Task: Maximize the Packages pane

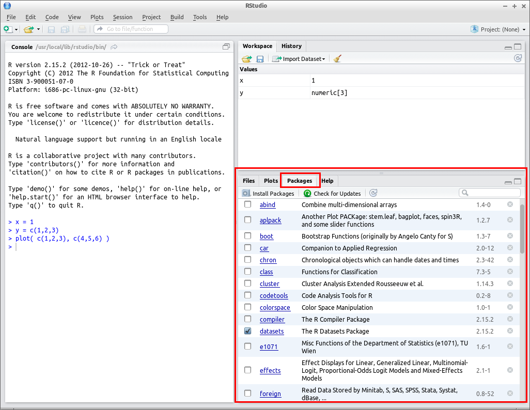Action: pyautogui.click(x=518, y=182)
